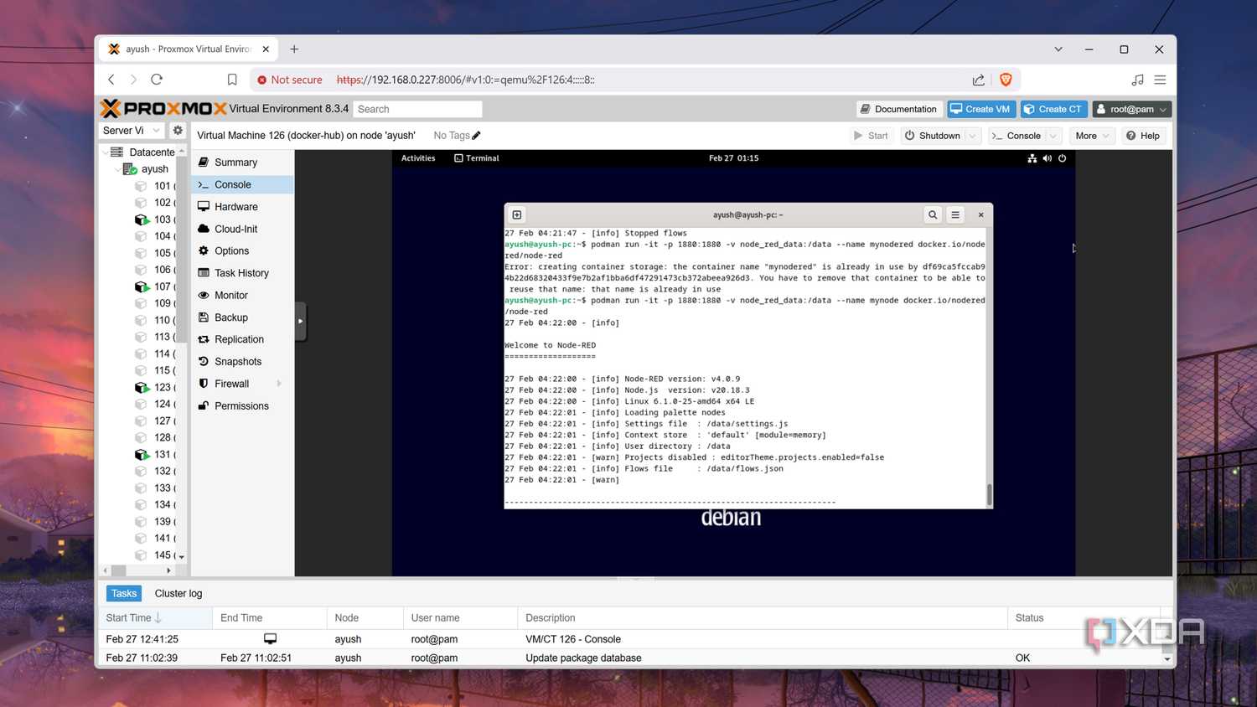This screenshot has width=1257, height=707.
Task: Open the tree view settings gear
Action: 178,131
